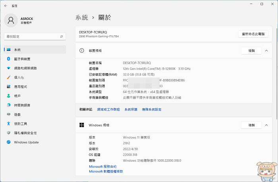Click the Windows logo icon

click(81, 125)
